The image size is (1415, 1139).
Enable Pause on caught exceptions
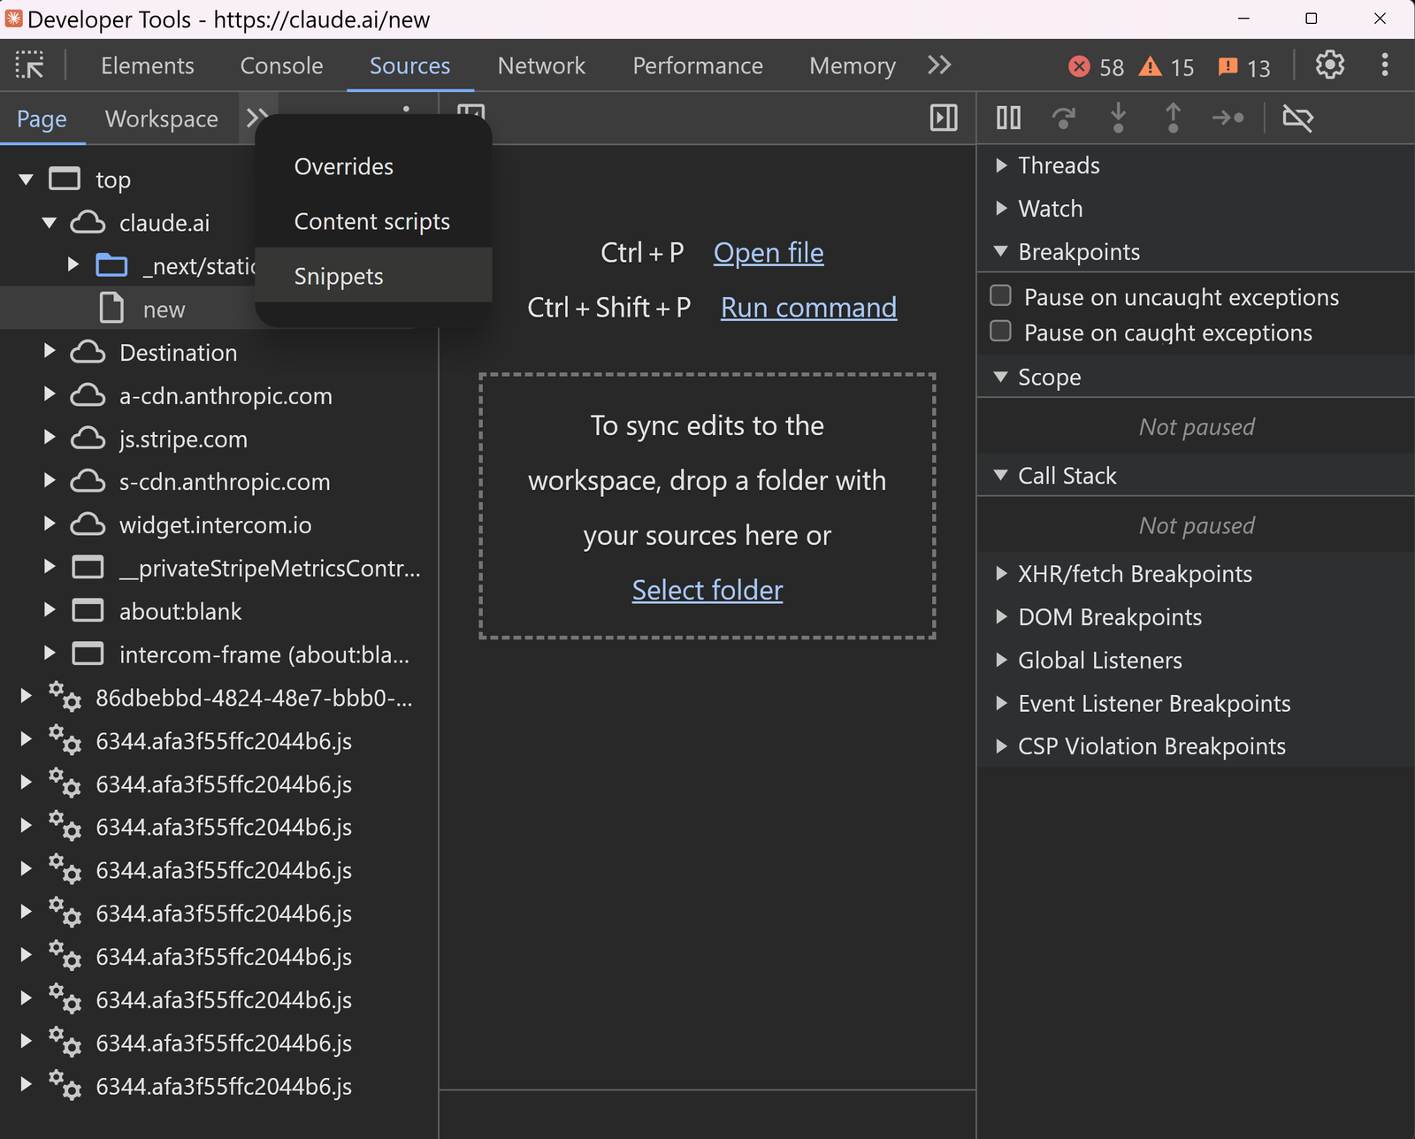pyautogui.click(x=1000, y=331)
